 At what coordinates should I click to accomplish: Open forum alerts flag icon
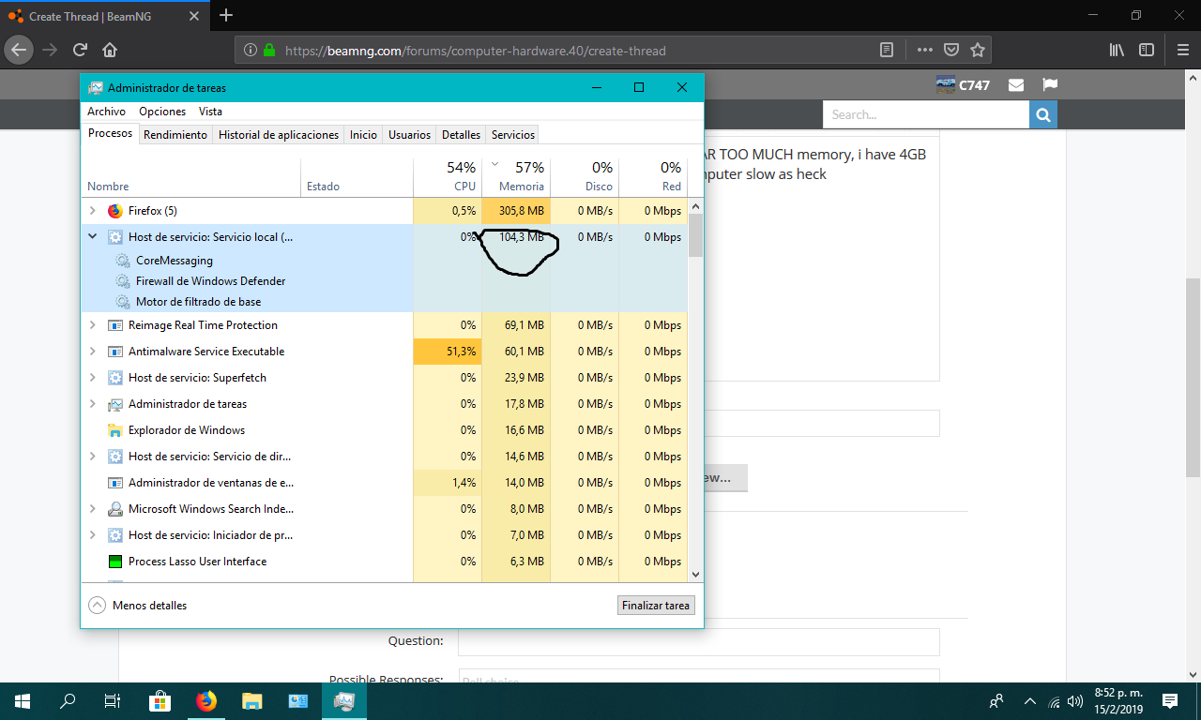[1050, 85]
